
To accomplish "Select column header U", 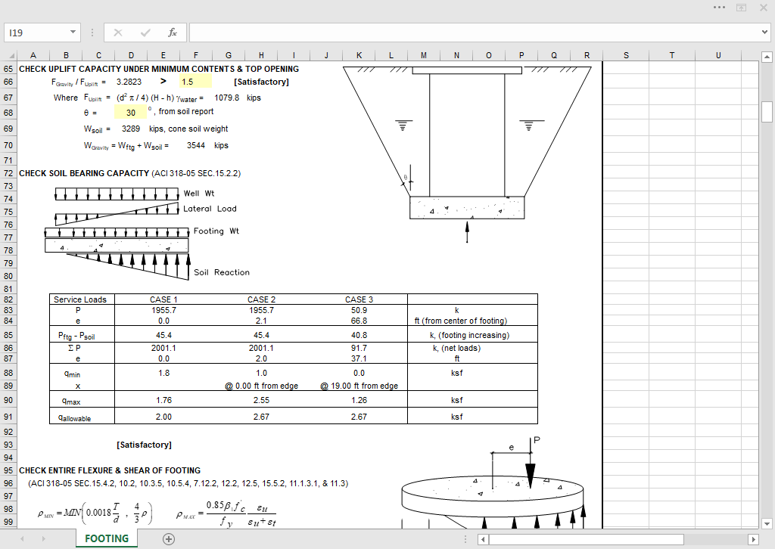I will pos(718,55).
